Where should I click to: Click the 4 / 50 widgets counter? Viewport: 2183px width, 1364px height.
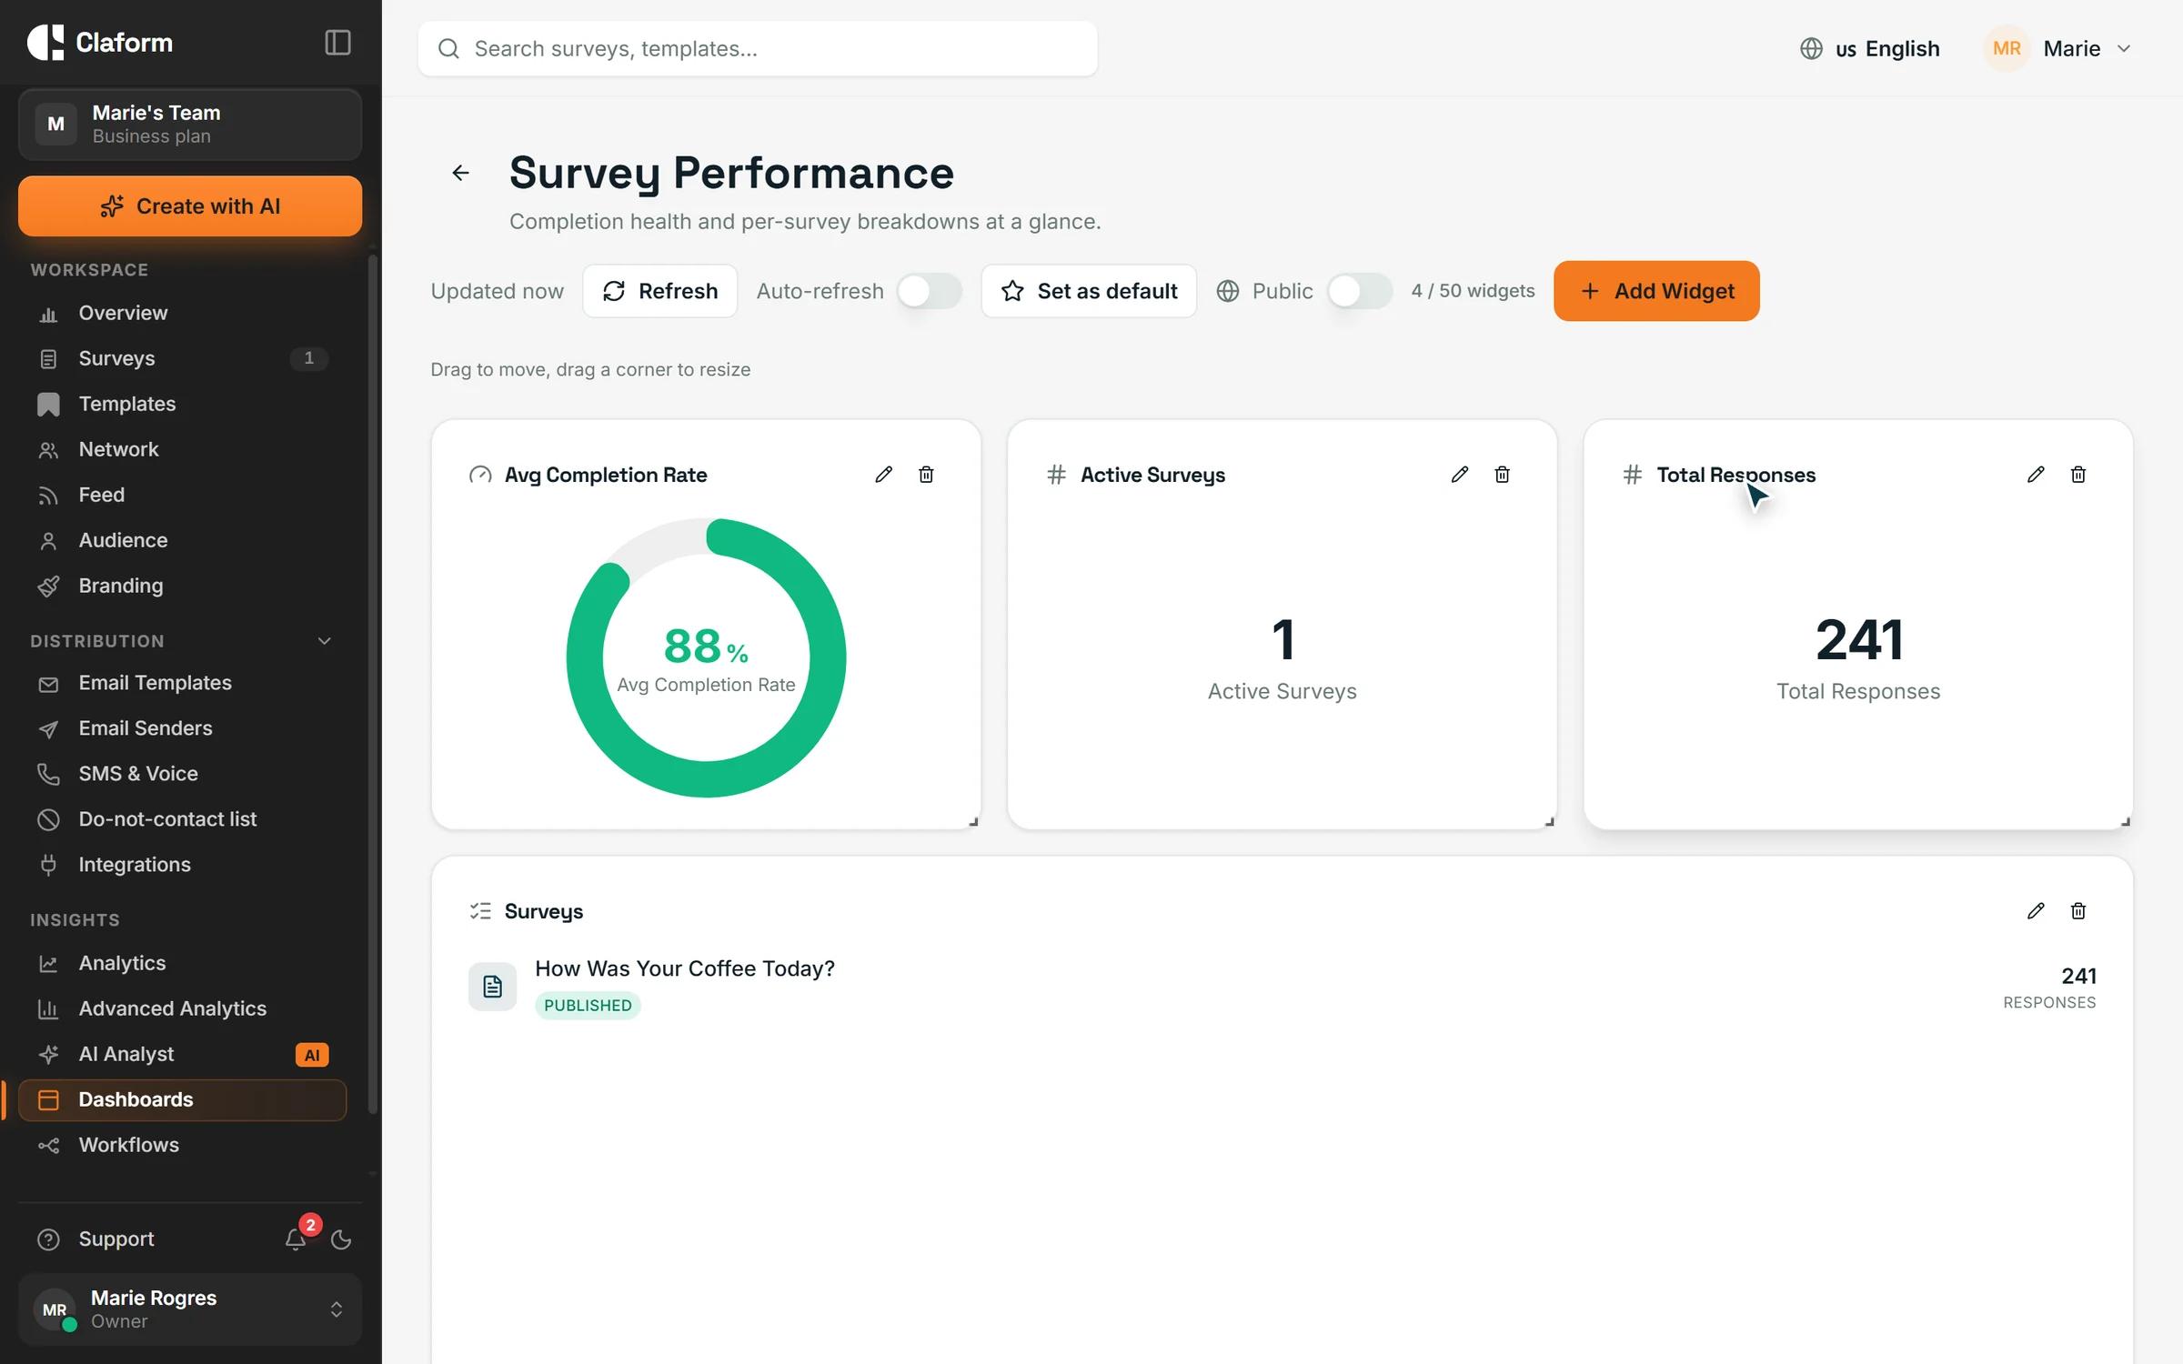click(x=1473, y=291)
